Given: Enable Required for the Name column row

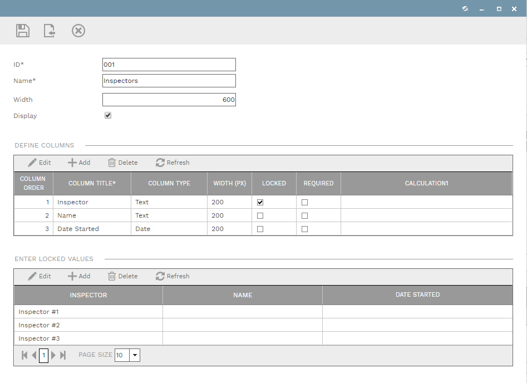Looking at the screenshot, I should (304, 215).
